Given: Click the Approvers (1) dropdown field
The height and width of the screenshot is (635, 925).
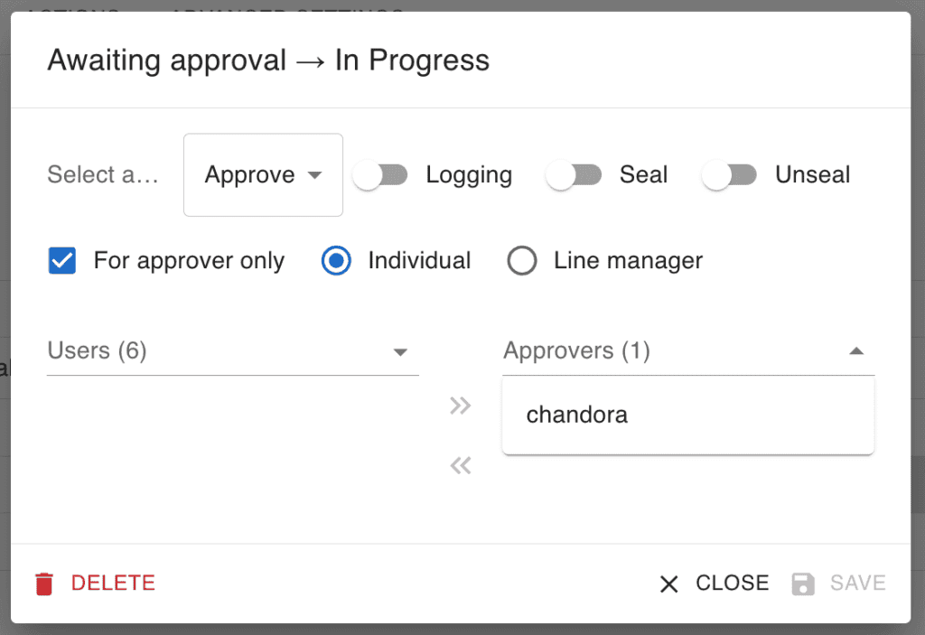Looking at the screenshot, I should (x=688, y=351).
